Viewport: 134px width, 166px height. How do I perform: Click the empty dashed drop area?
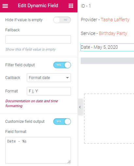[x=109, y=119]
